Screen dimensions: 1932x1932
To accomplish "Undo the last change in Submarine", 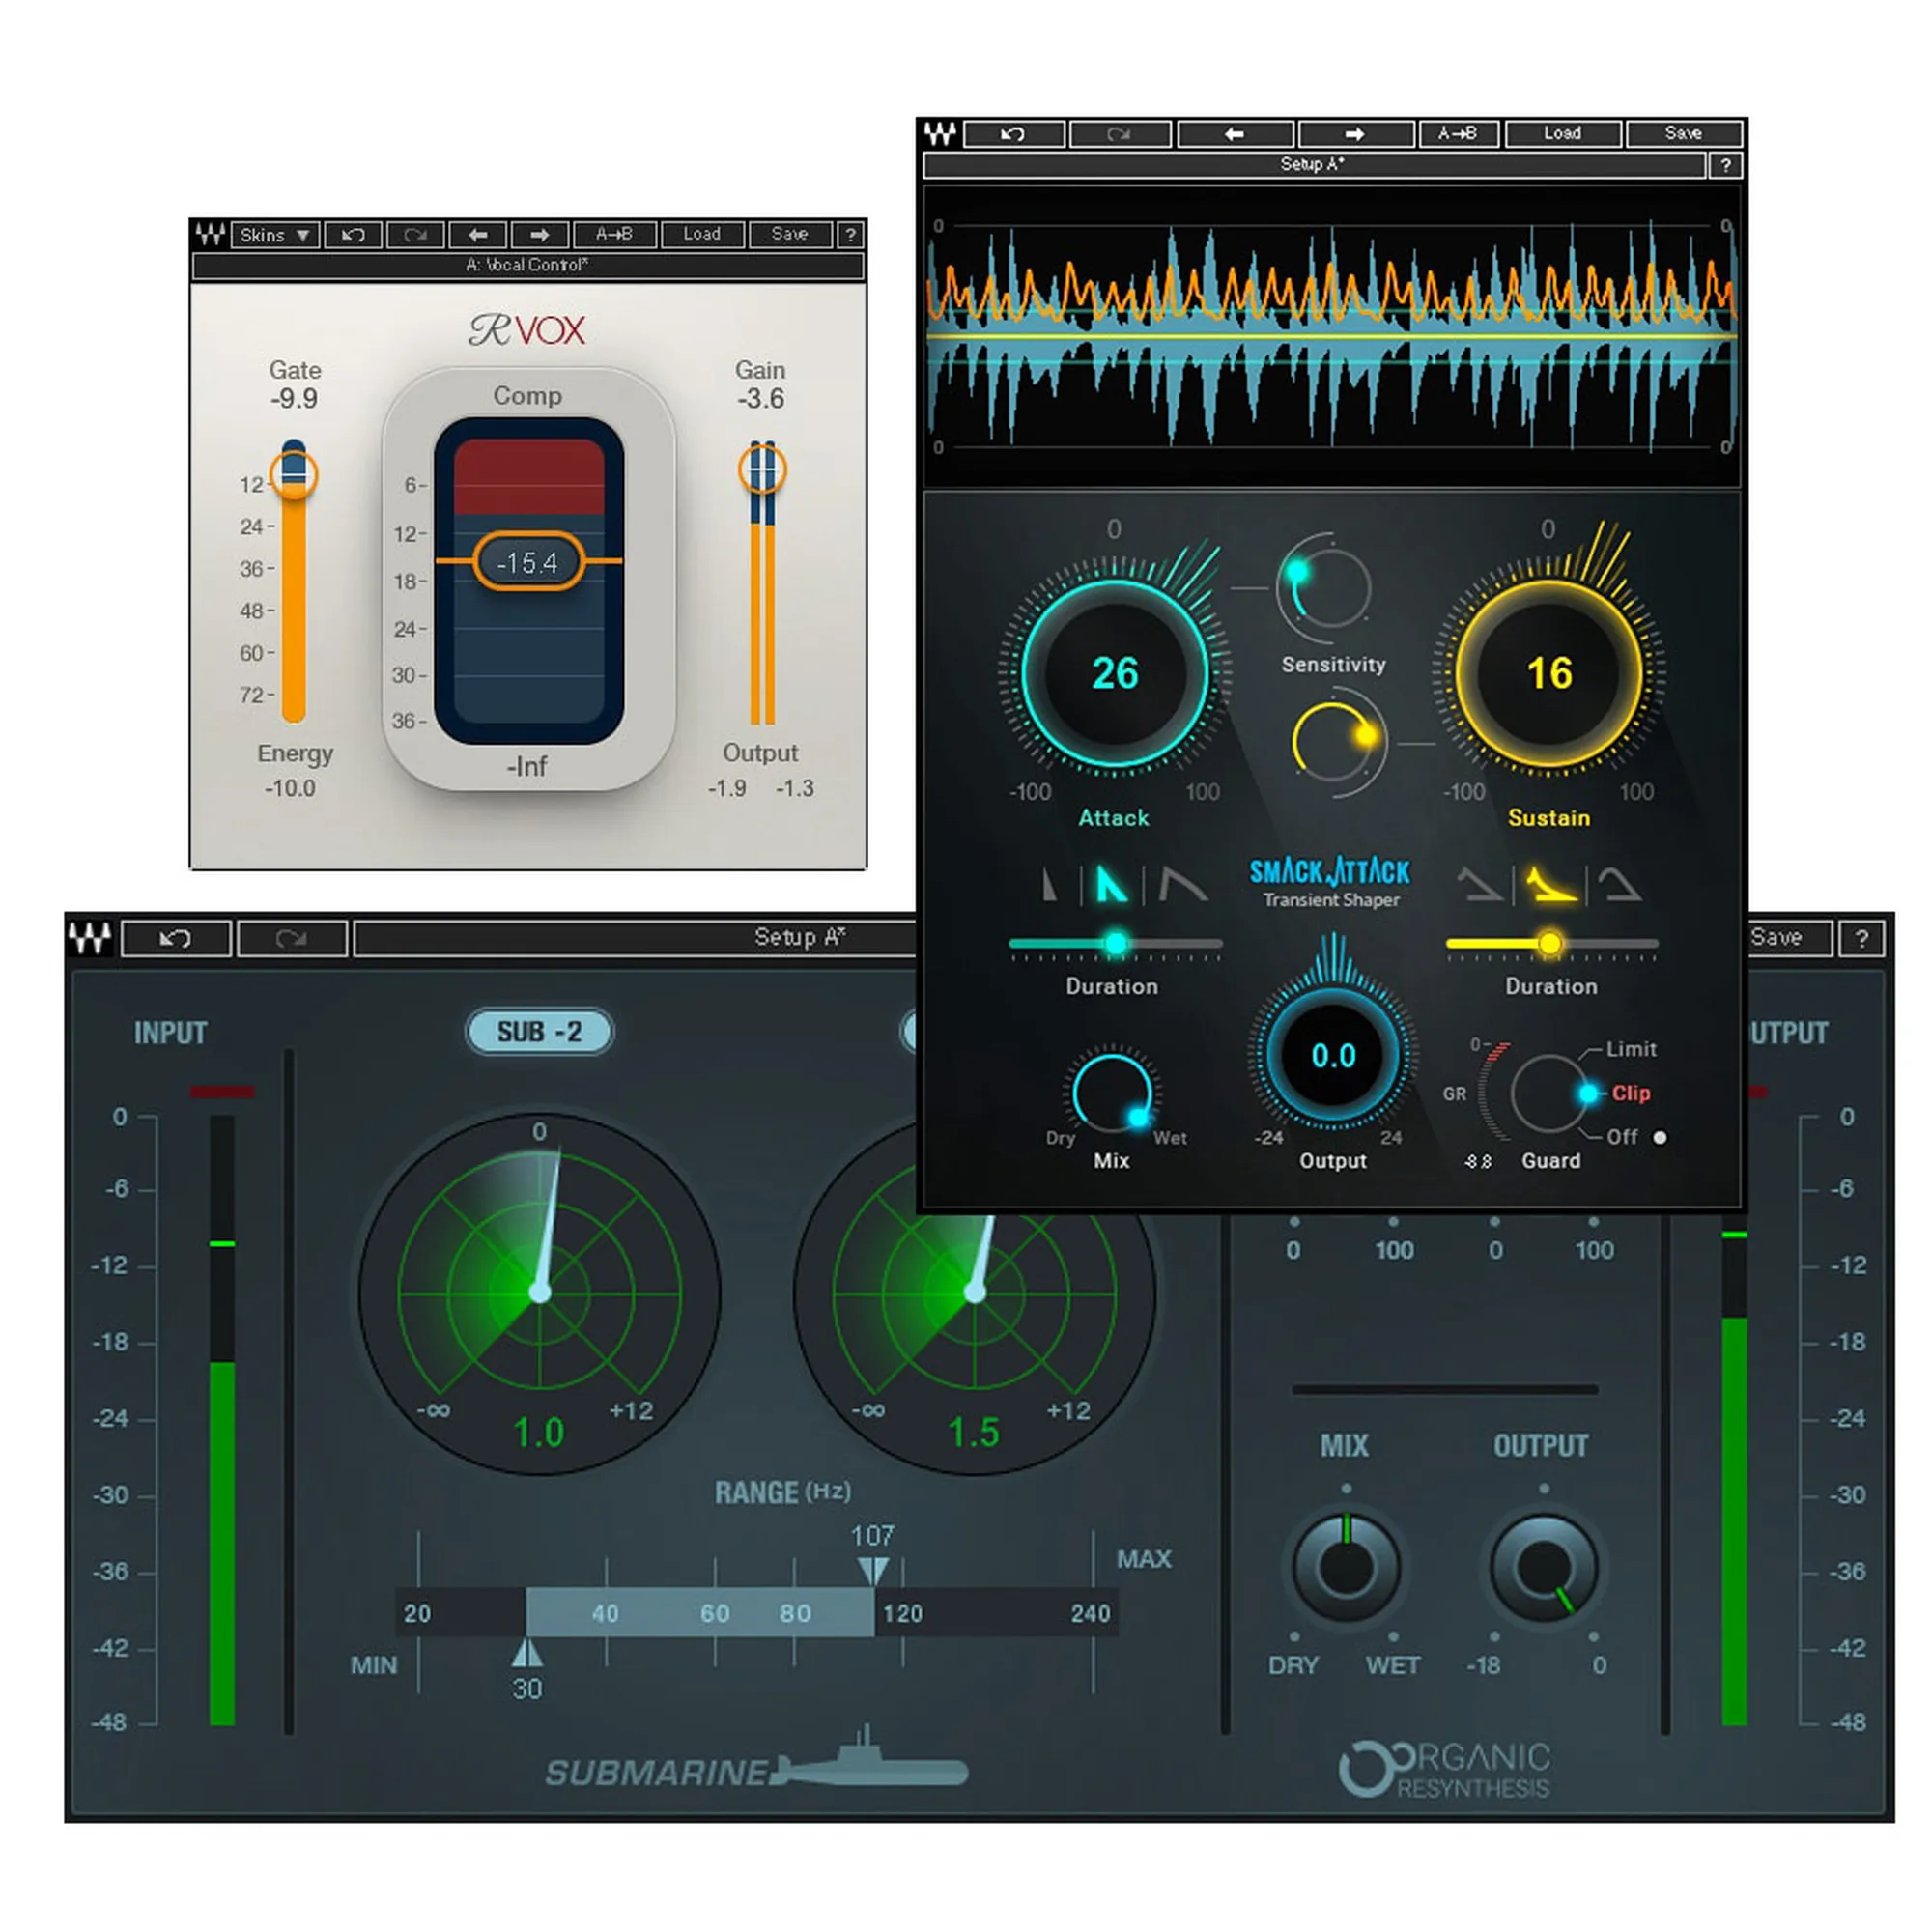I will 176,939.
